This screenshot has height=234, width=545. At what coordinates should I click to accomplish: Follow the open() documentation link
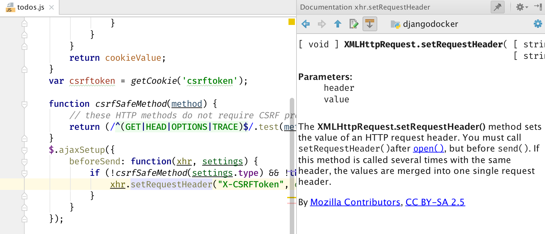click(429, 149)
